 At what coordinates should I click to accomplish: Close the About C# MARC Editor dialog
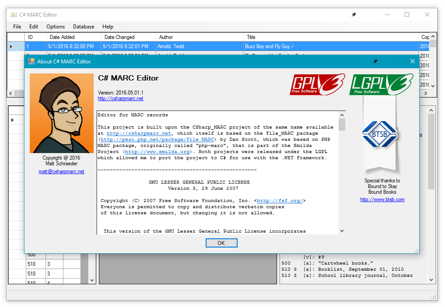click(x=412, y=61)
